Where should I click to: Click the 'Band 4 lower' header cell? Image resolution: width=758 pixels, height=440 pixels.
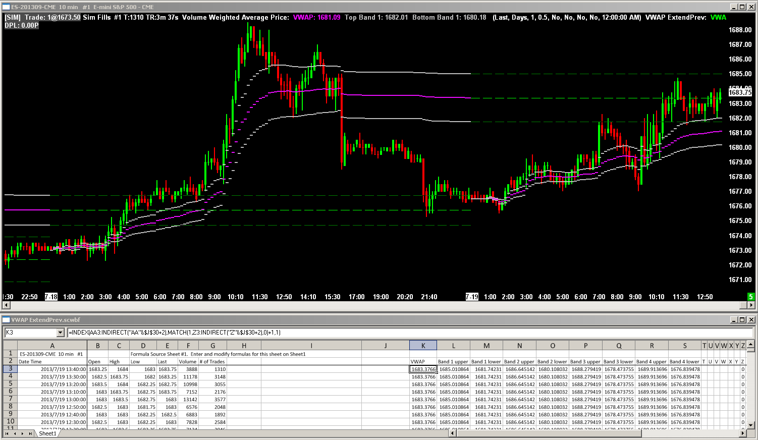[685, 362]
